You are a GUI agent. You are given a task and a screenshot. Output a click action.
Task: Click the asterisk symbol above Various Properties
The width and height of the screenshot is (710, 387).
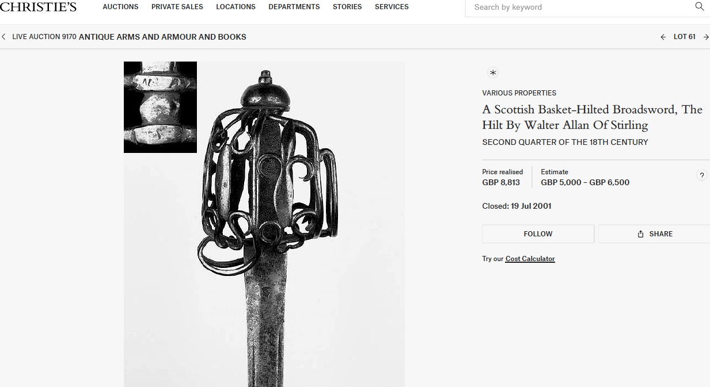[x=493, y=72]
